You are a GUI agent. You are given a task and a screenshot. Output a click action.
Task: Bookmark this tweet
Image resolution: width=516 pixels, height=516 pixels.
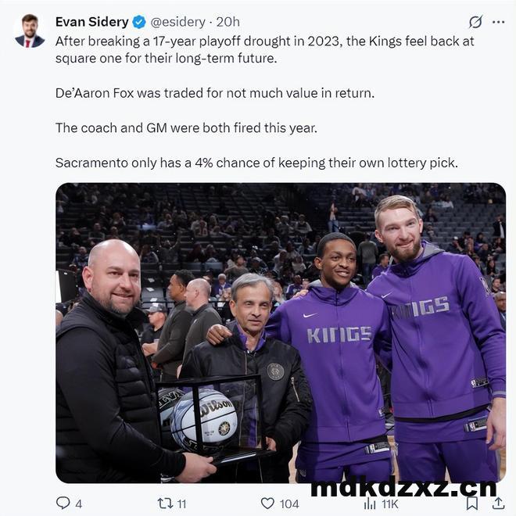(472, 503)
